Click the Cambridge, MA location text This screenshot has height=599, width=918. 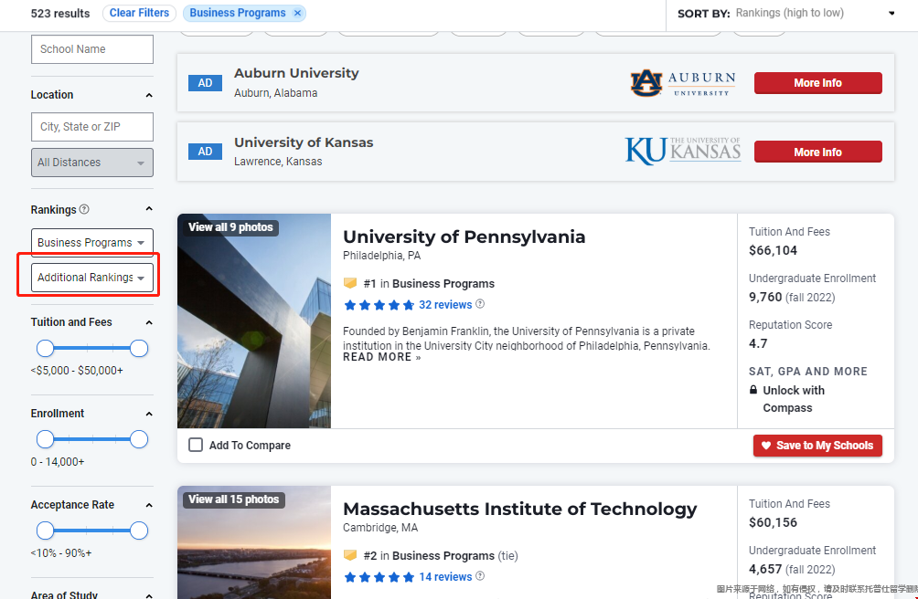click(x=380, y=528)
